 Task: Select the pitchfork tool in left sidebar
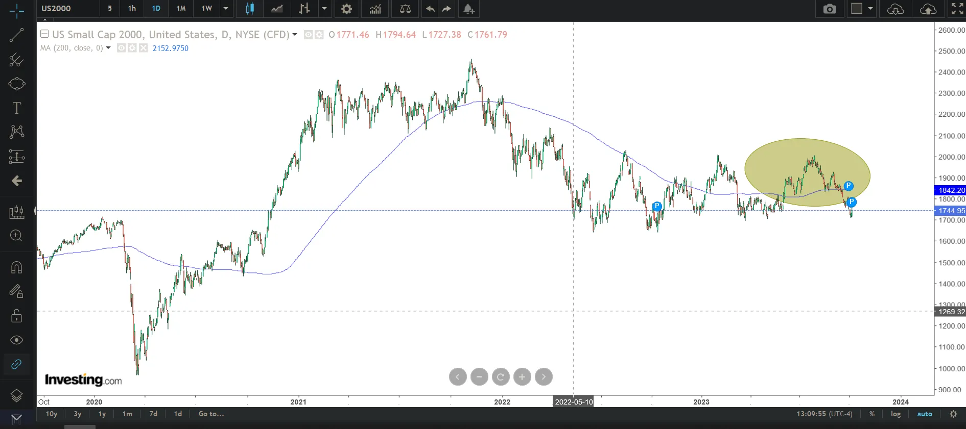coord(16,60)
